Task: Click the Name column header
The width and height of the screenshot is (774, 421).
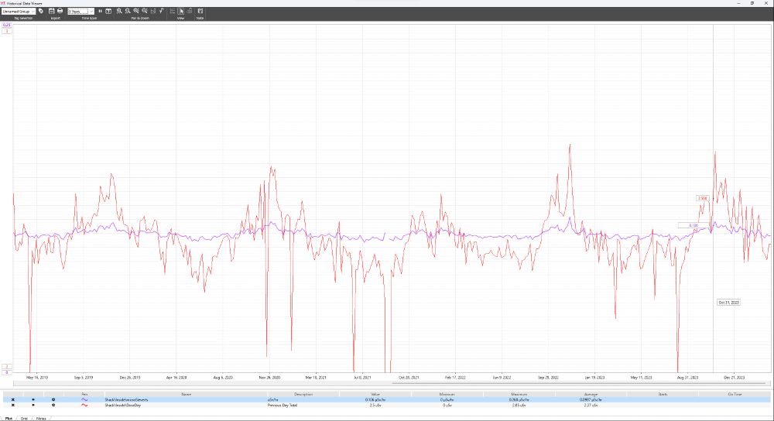Action: coord(186,395)
